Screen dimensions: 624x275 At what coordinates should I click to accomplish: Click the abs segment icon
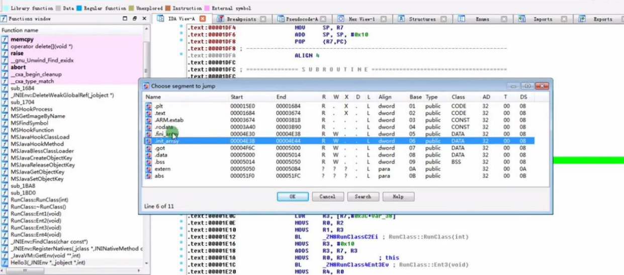[149, 176]
